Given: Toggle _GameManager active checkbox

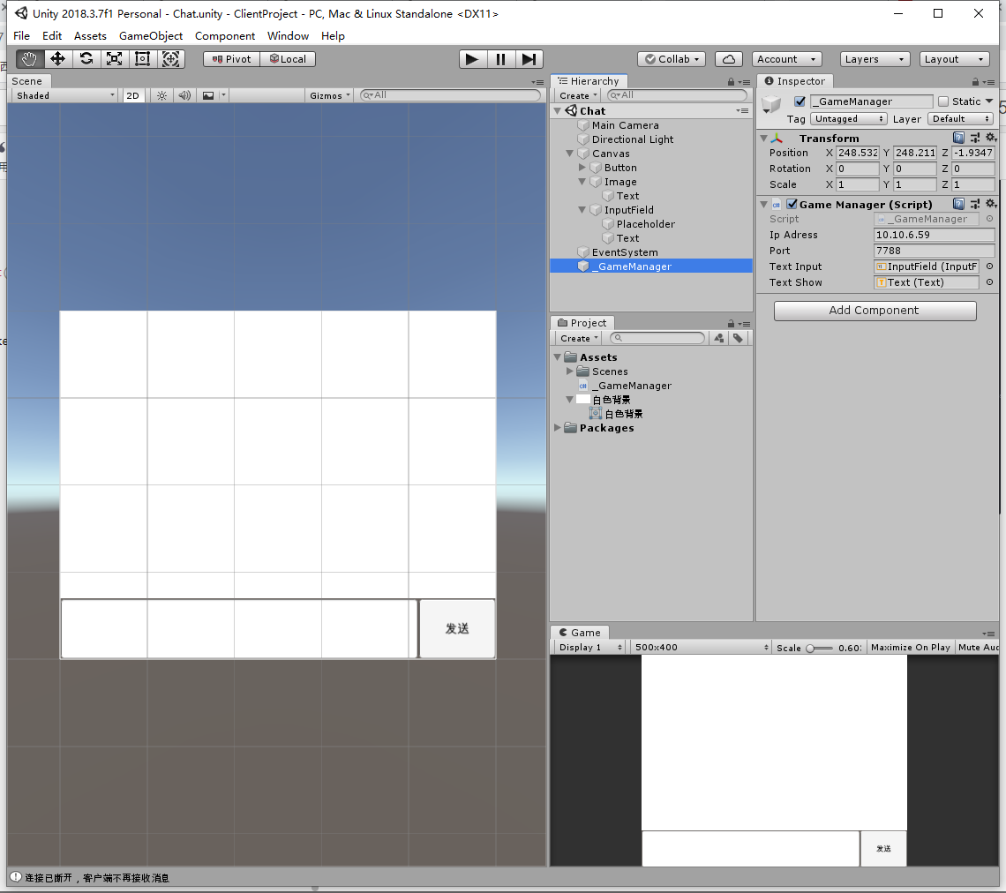Looking at the screenshot, I should (800, 101).
